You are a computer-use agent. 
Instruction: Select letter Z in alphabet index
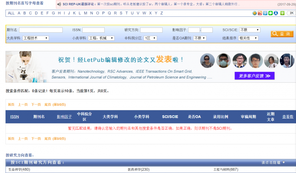pyautogui.click(x=161, y=13)
